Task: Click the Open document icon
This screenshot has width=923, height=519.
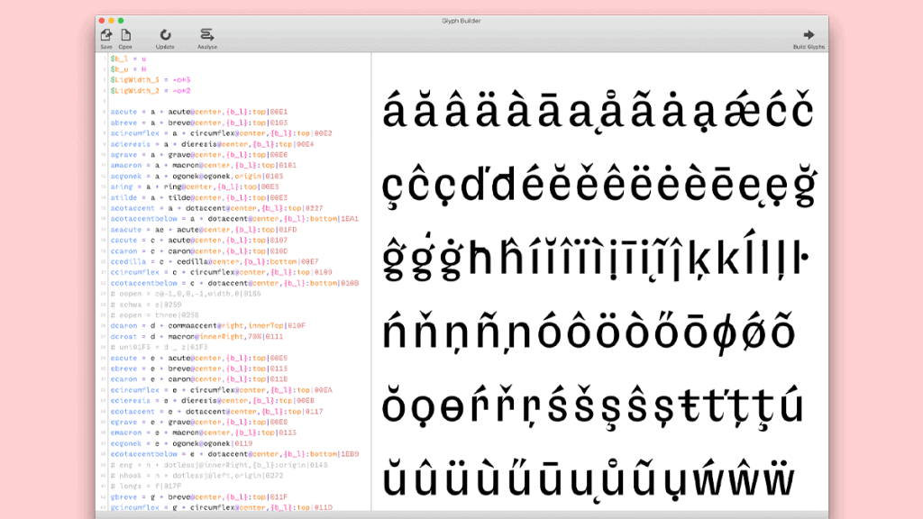Action: [x=125, y=36]
